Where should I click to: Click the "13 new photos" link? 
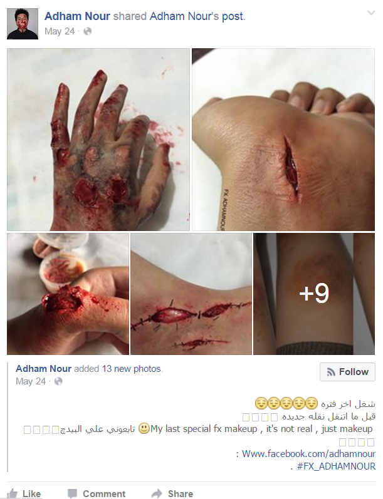[x=131, y=369]
